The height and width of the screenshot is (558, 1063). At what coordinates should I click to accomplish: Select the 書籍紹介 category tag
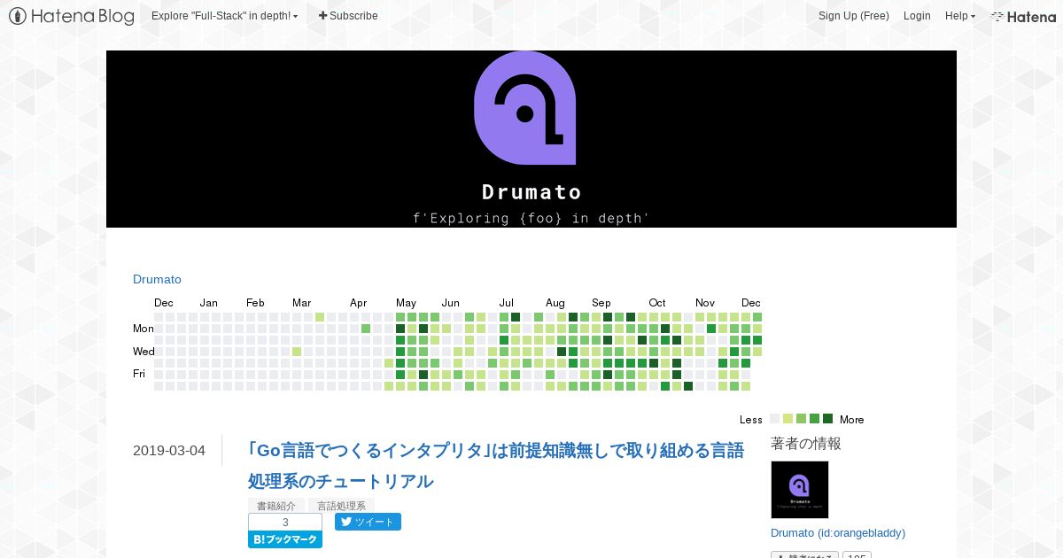(276, 506)
